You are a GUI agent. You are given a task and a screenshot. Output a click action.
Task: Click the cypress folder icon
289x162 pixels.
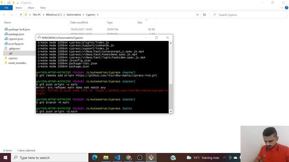pyautogui.click(x=6, y=58)
